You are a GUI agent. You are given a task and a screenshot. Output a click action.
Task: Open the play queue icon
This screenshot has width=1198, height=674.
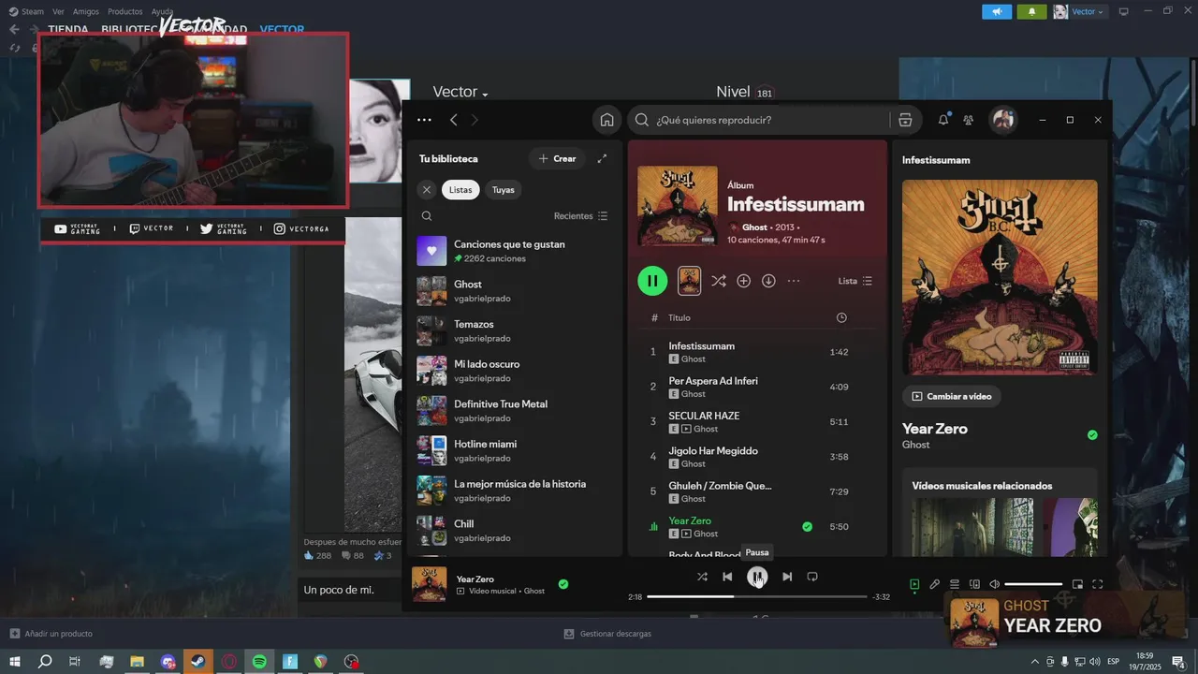(x=955, y=584)
